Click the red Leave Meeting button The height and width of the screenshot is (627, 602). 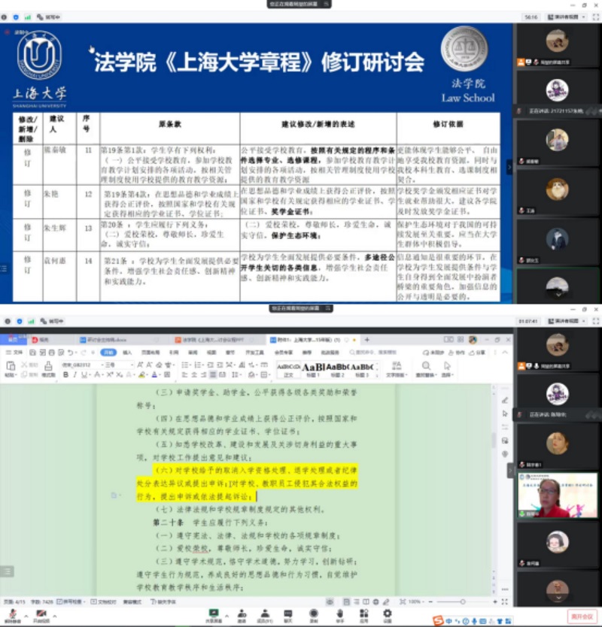[582, 616]
